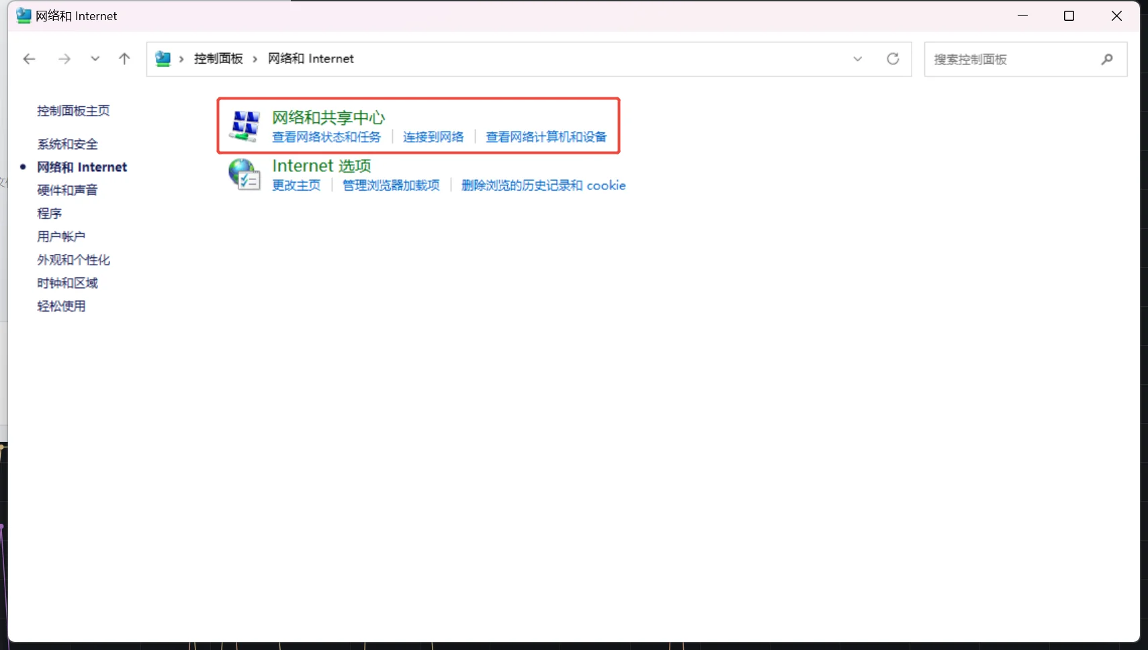The image size is (1148, 650).
Task: Minimize the 网络和 Internet window
Action: tap(1022, 15)
